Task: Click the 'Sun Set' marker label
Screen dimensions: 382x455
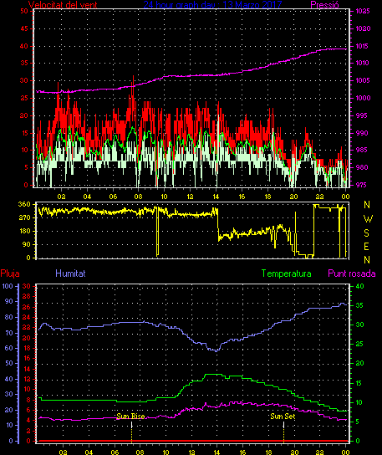Action: (283, 417)
